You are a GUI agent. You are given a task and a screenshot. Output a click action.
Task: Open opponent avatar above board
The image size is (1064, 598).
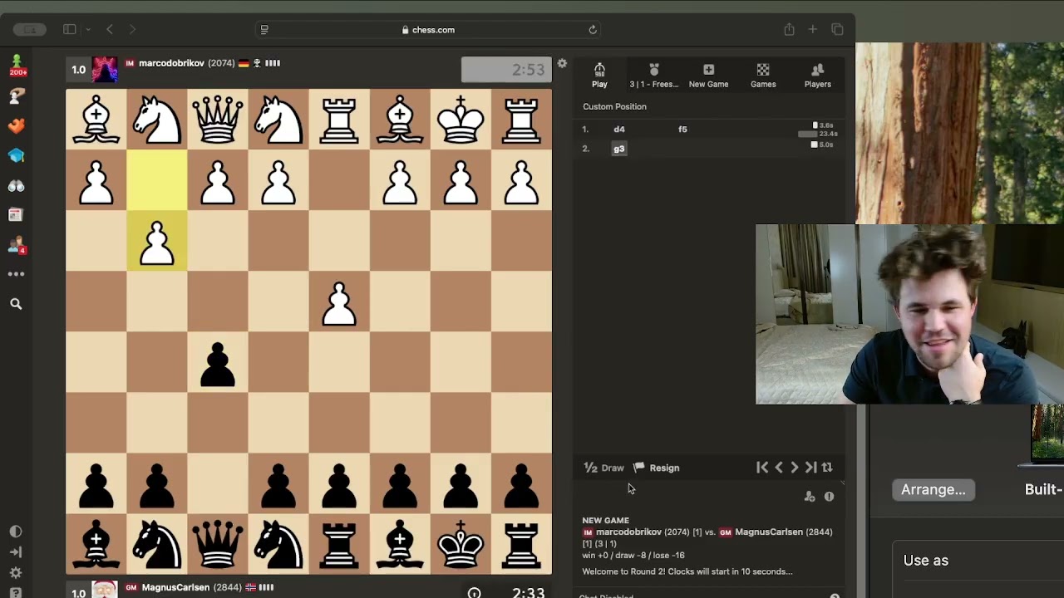pos(105,69)
